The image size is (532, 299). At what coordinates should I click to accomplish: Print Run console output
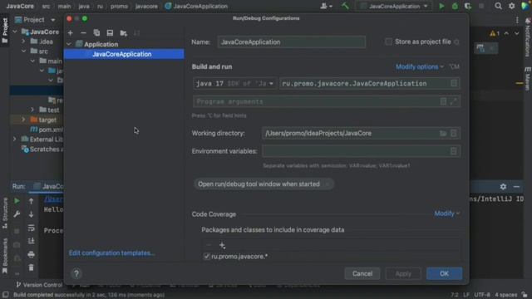[31, 255]
